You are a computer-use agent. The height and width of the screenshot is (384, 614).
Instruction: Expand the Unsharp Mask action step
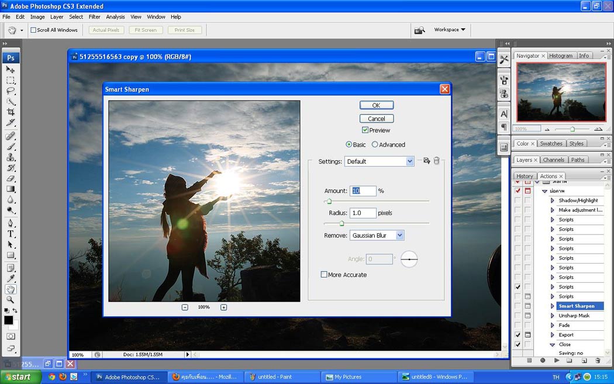[x=552, y=316]
